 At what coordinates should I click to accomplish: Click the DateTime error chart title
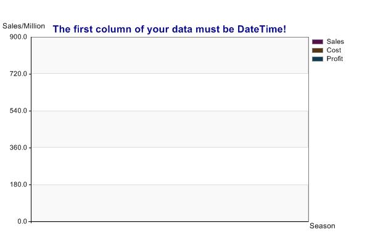[170, 29]
